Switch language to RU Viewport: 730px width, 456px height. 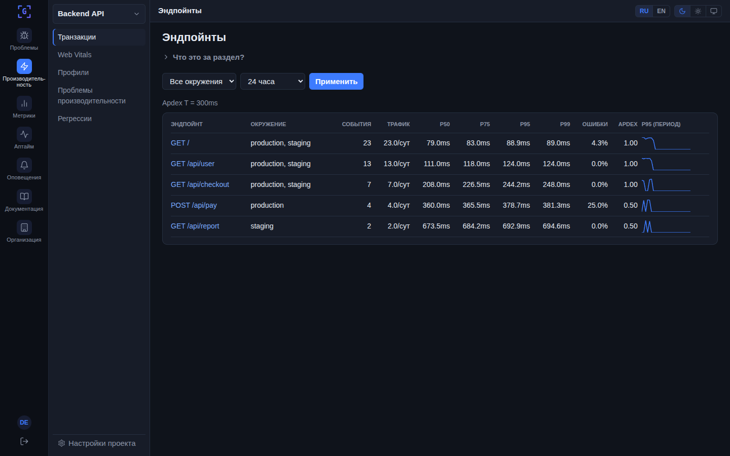[x=644, y=11]
